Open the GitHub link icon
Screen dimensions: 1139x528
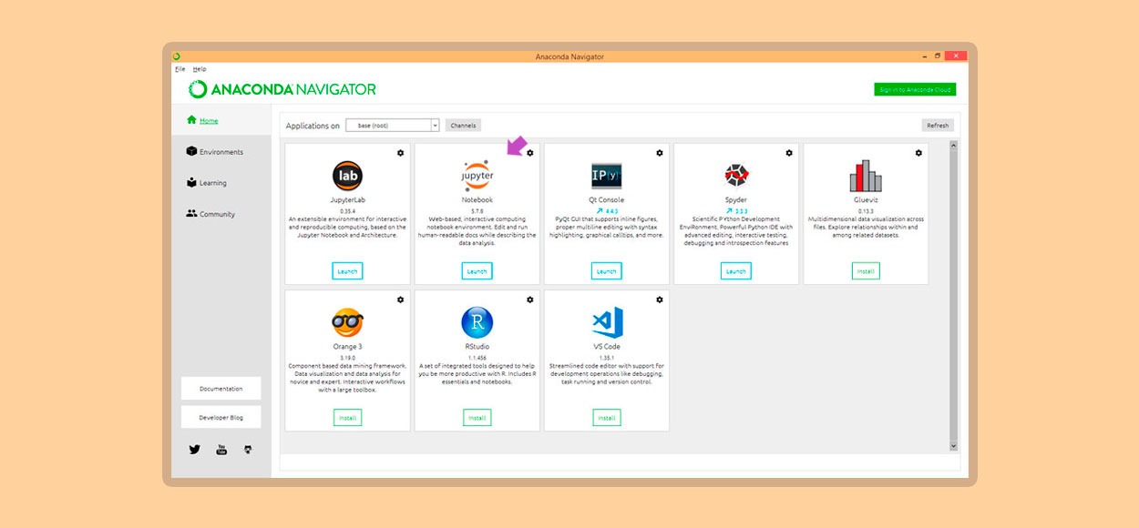[x=247, y=449]
